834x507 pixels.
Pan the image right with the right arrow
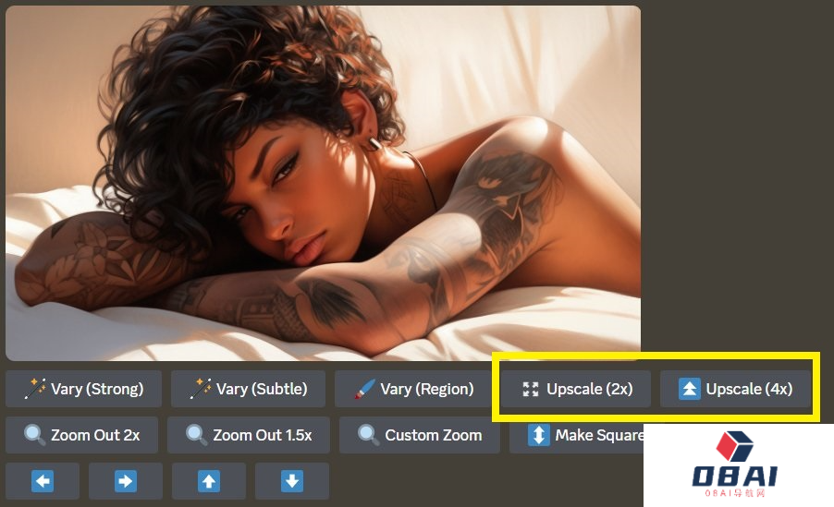[126, 481]
